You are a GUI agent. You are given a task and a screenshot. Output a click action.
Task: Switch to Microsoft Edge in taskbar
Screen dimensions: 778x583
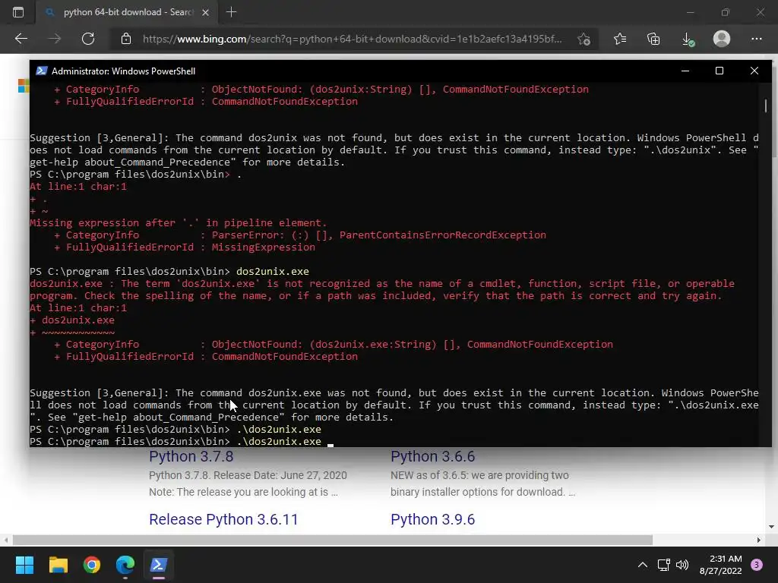pos(125,565)
